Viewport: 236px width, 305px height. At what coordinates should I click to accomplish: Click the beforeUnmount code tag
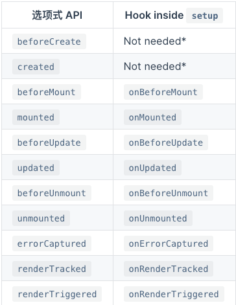click(52, 193)
